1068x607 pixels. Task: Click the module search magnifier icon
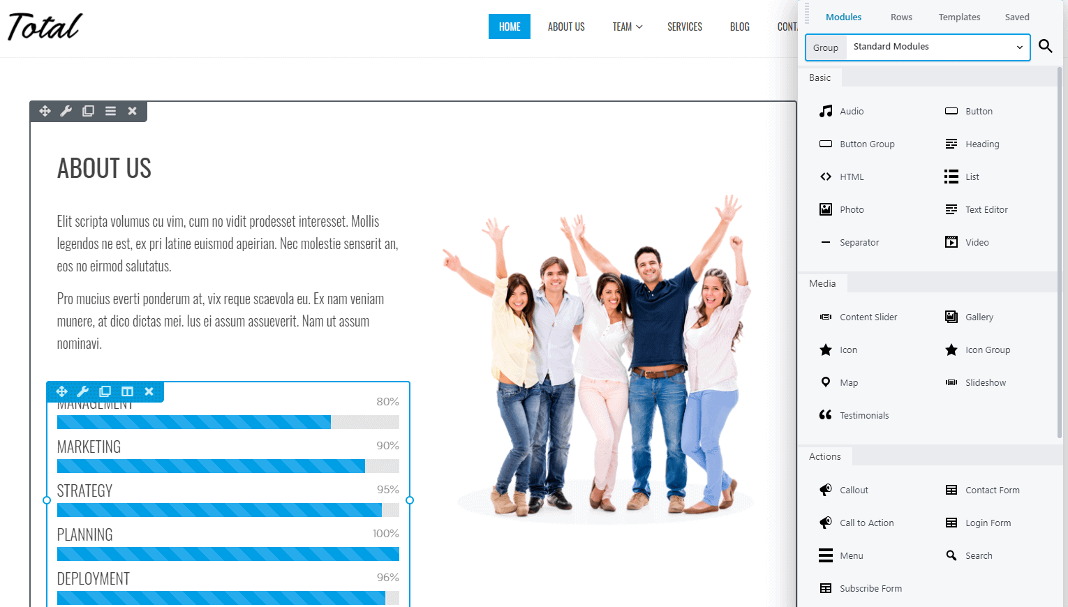coord(1045,46)
